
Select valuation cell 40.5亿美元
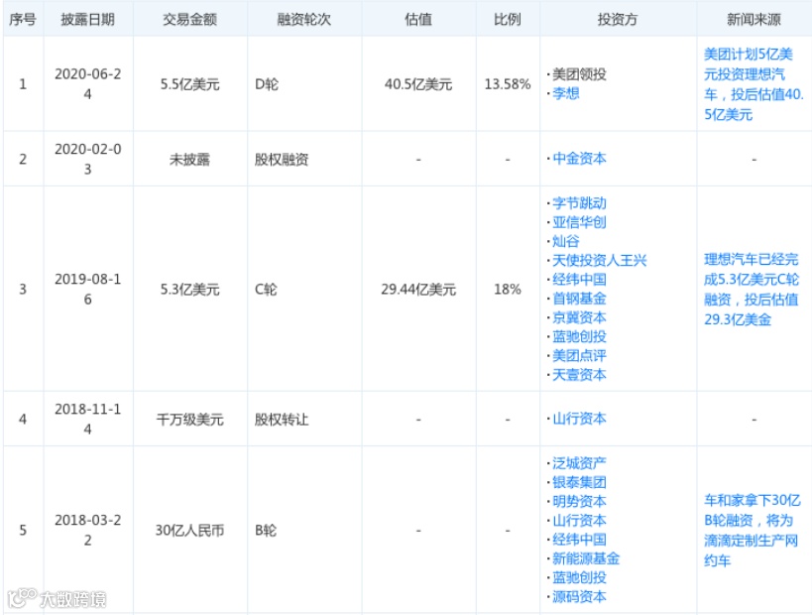(418, 84)
